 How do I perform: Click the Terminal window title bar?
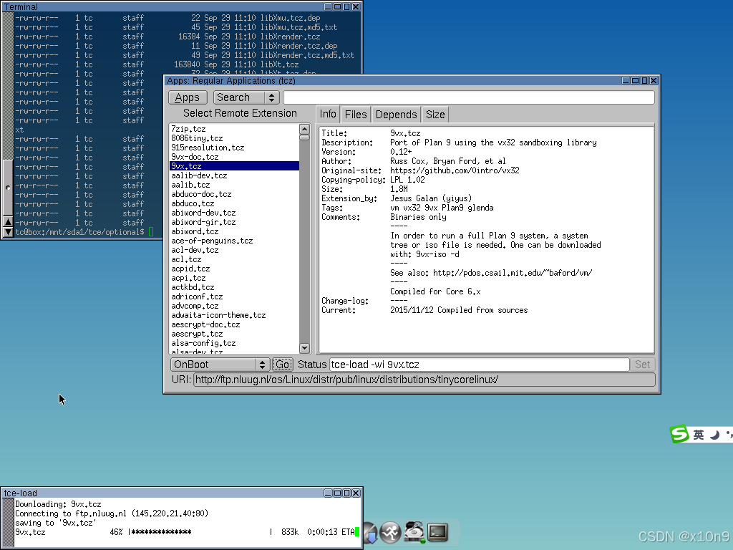[x=164, y=6]
